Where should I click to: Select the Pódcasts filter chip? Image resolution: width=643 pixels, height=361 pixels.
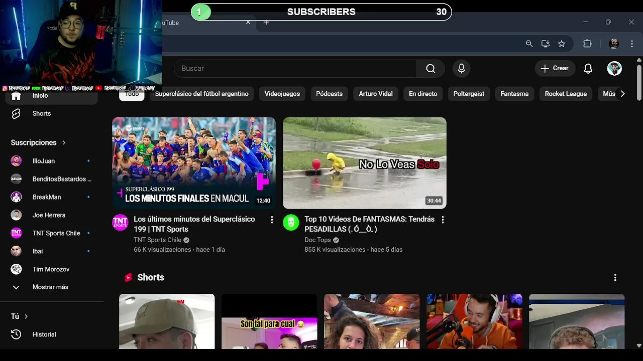(329, 94)
